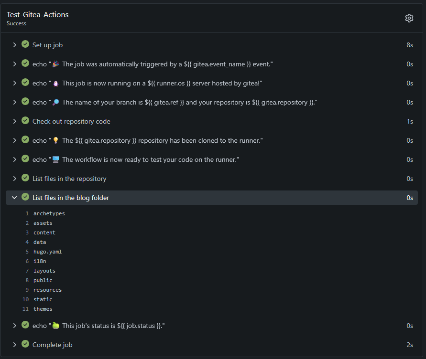Image resolution: width=426 pixels, height=359 pixels.
Task: Click log line number 5 for hugo.yaml
Action: 27,252
